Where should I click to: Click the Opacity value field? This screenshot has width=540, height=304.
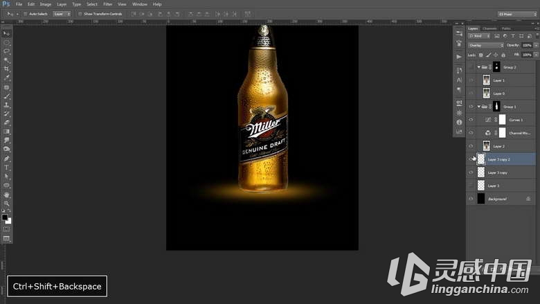tap(527, 46)
